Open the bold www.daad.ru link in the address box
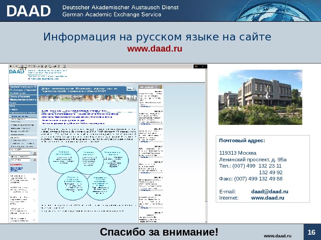Image resolution: width=321 pixels, height=240 pixels. click(267, 198)
